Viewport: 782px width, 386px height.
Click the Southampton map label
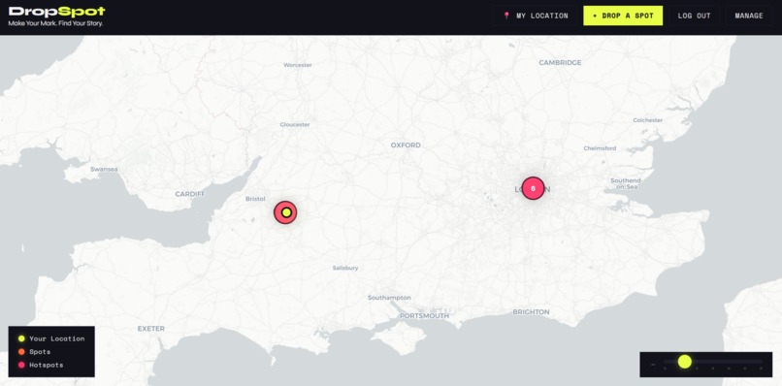389,298
